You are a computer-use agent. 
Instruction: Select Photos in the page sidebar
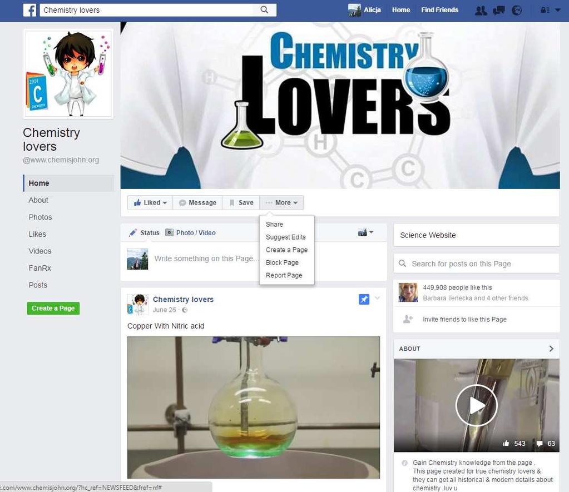click(40, 217)
